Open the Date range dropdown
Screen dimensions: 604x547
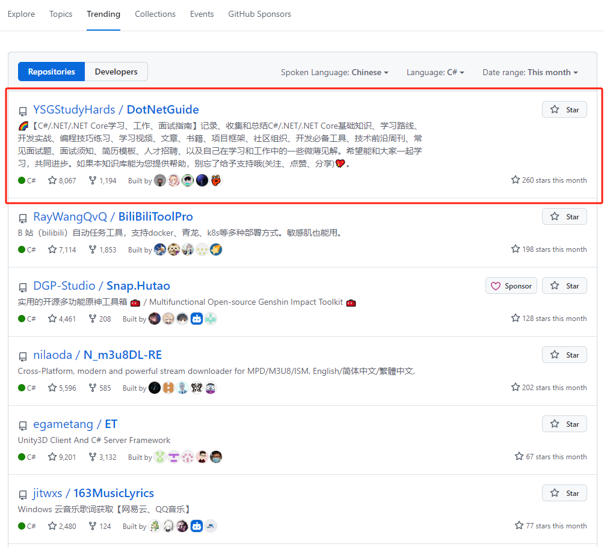point(529,72)
